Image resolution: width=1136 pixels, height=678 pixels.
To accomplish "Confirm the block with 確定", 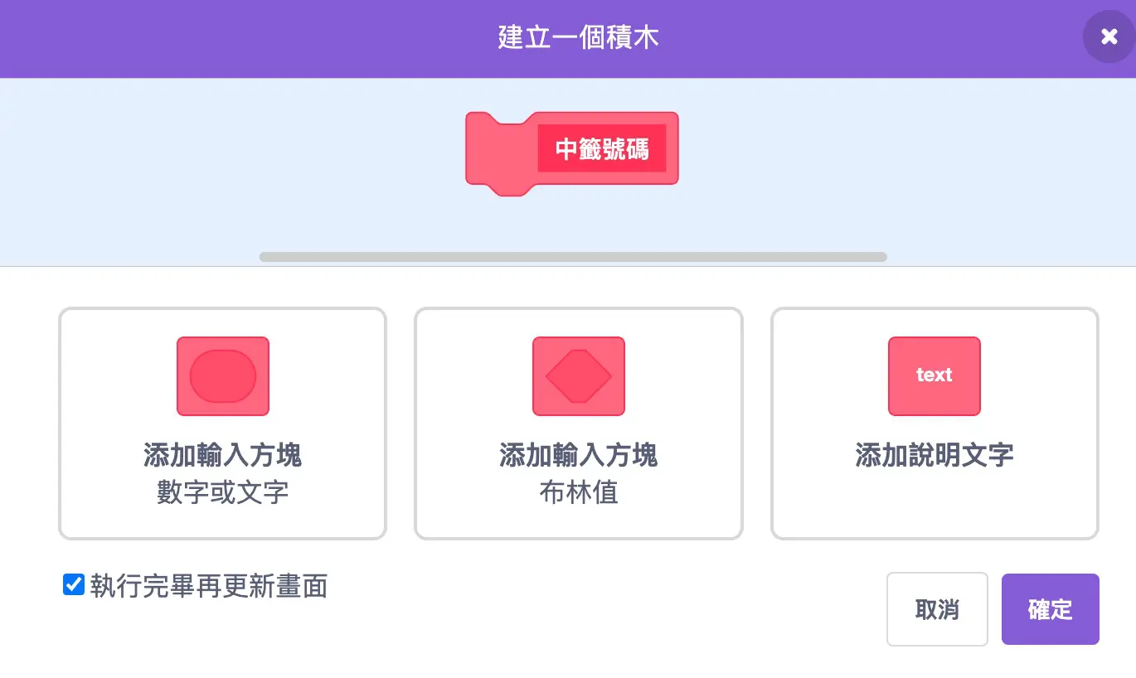I will coord(1049,608).
